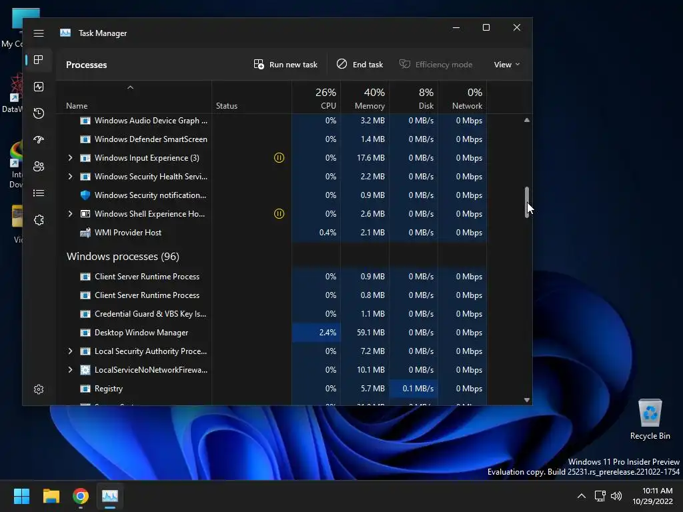
Task: Click the Registry process icon
Action: [x=85, y=389]
